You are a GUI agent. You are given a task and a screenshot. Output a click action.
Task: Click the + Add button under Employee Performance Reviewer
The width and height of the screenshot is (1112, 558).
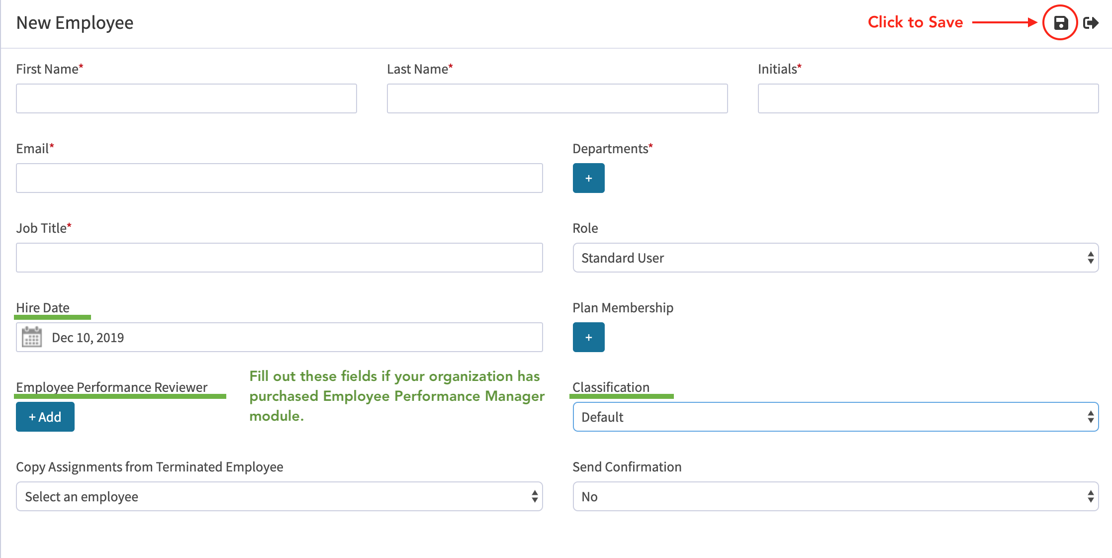[45, 417]
